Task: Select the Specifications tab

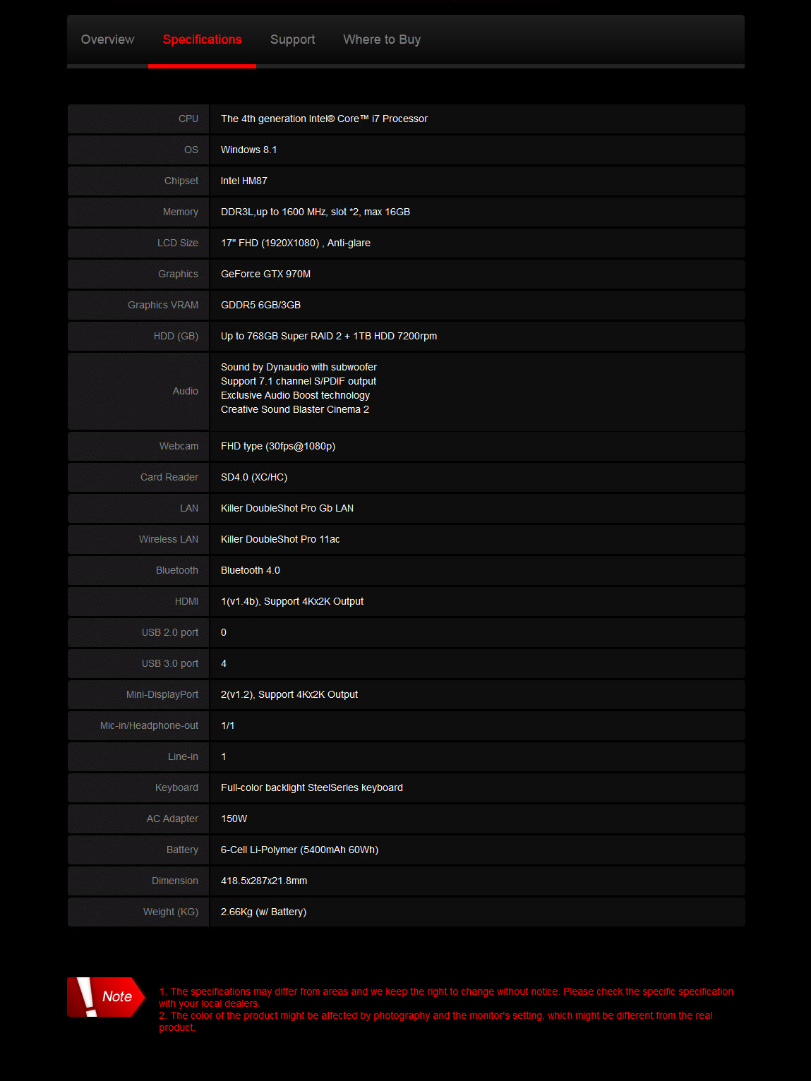Action: pos(202,40)
